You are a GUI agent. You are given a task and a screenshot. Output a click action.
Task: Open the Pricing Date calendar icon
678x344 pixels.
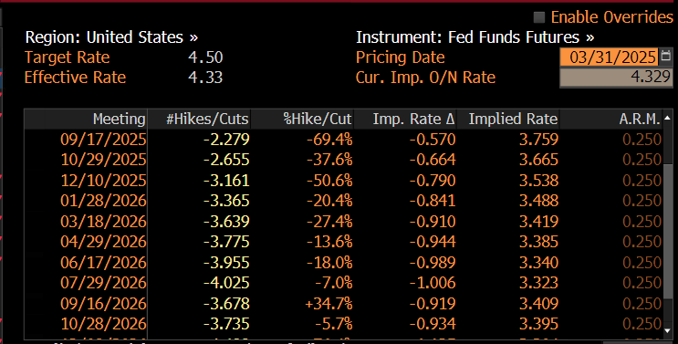tap(666, 57)
